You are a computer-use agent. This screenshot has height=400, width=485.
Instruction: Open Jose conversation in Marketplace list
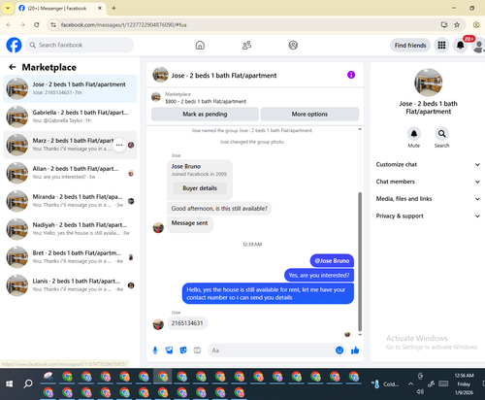70,88
